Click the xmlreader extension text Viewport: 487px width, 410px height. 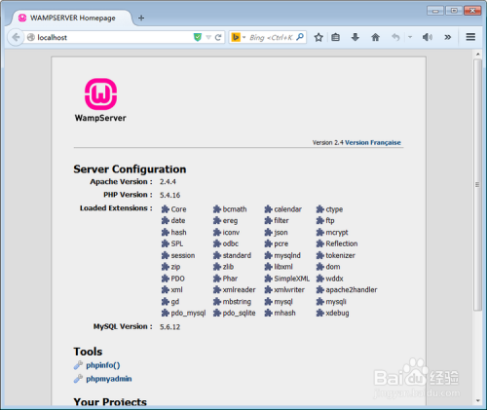tap(239, 289)
